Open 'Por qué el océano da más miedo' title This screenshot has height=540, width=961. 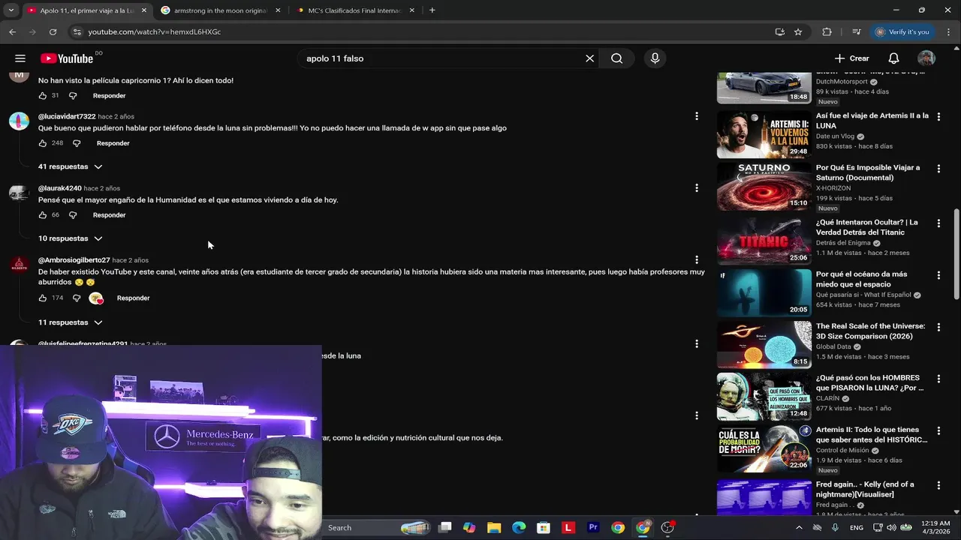click(861, 279)
